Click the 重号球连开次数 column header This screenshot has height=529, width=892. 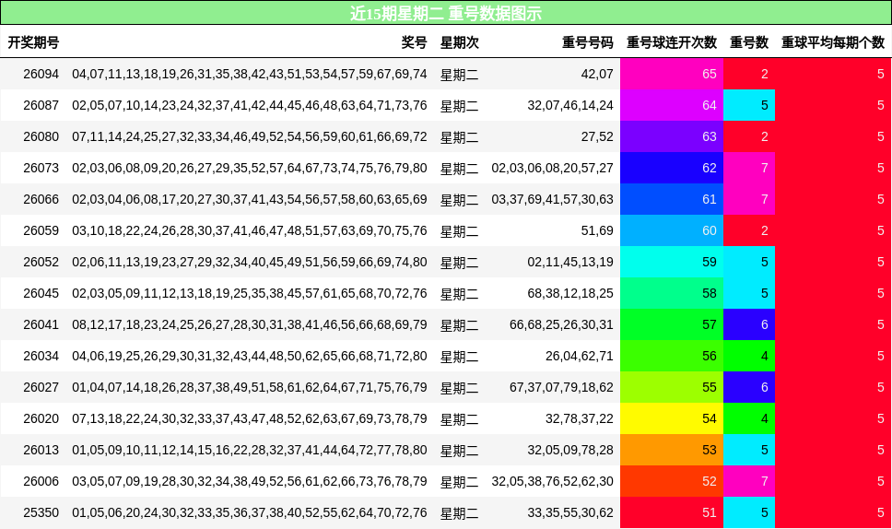tap(672, 42)
